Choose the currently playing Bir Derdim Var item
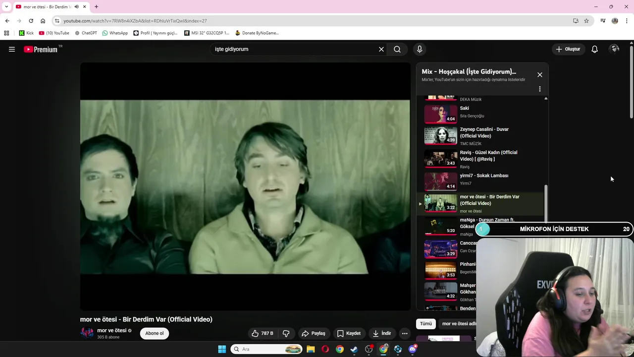634x357 pixels. pos(480,203)
